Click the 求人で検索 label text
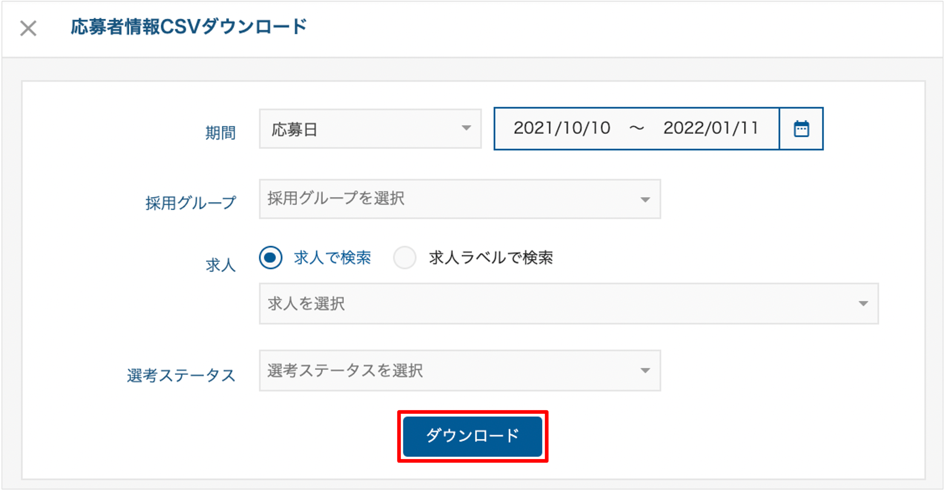This screenshot has width=945, height=490. pos(332,258)
